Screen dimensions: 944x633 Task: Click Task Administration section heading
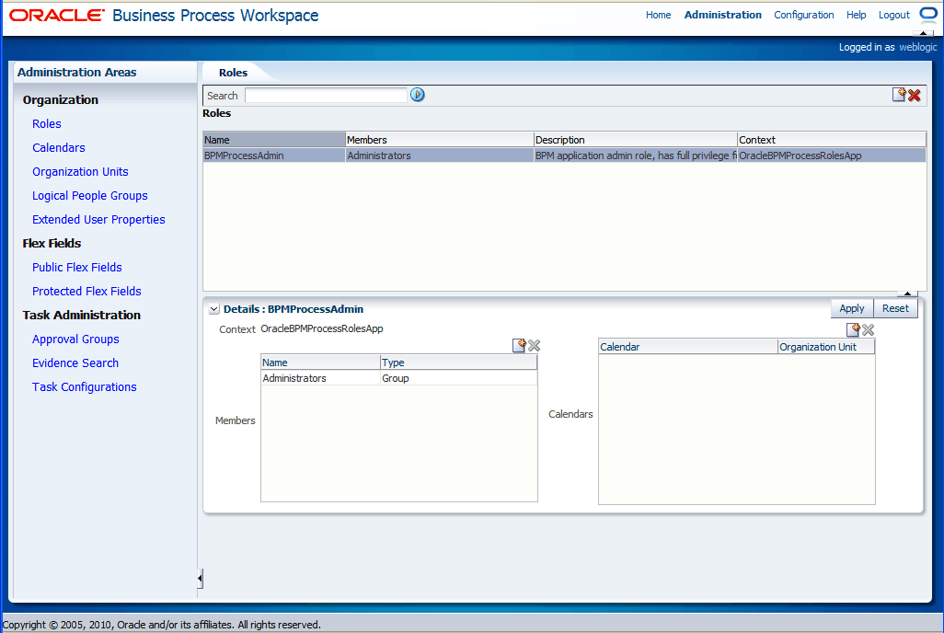(x=81, y=315)
